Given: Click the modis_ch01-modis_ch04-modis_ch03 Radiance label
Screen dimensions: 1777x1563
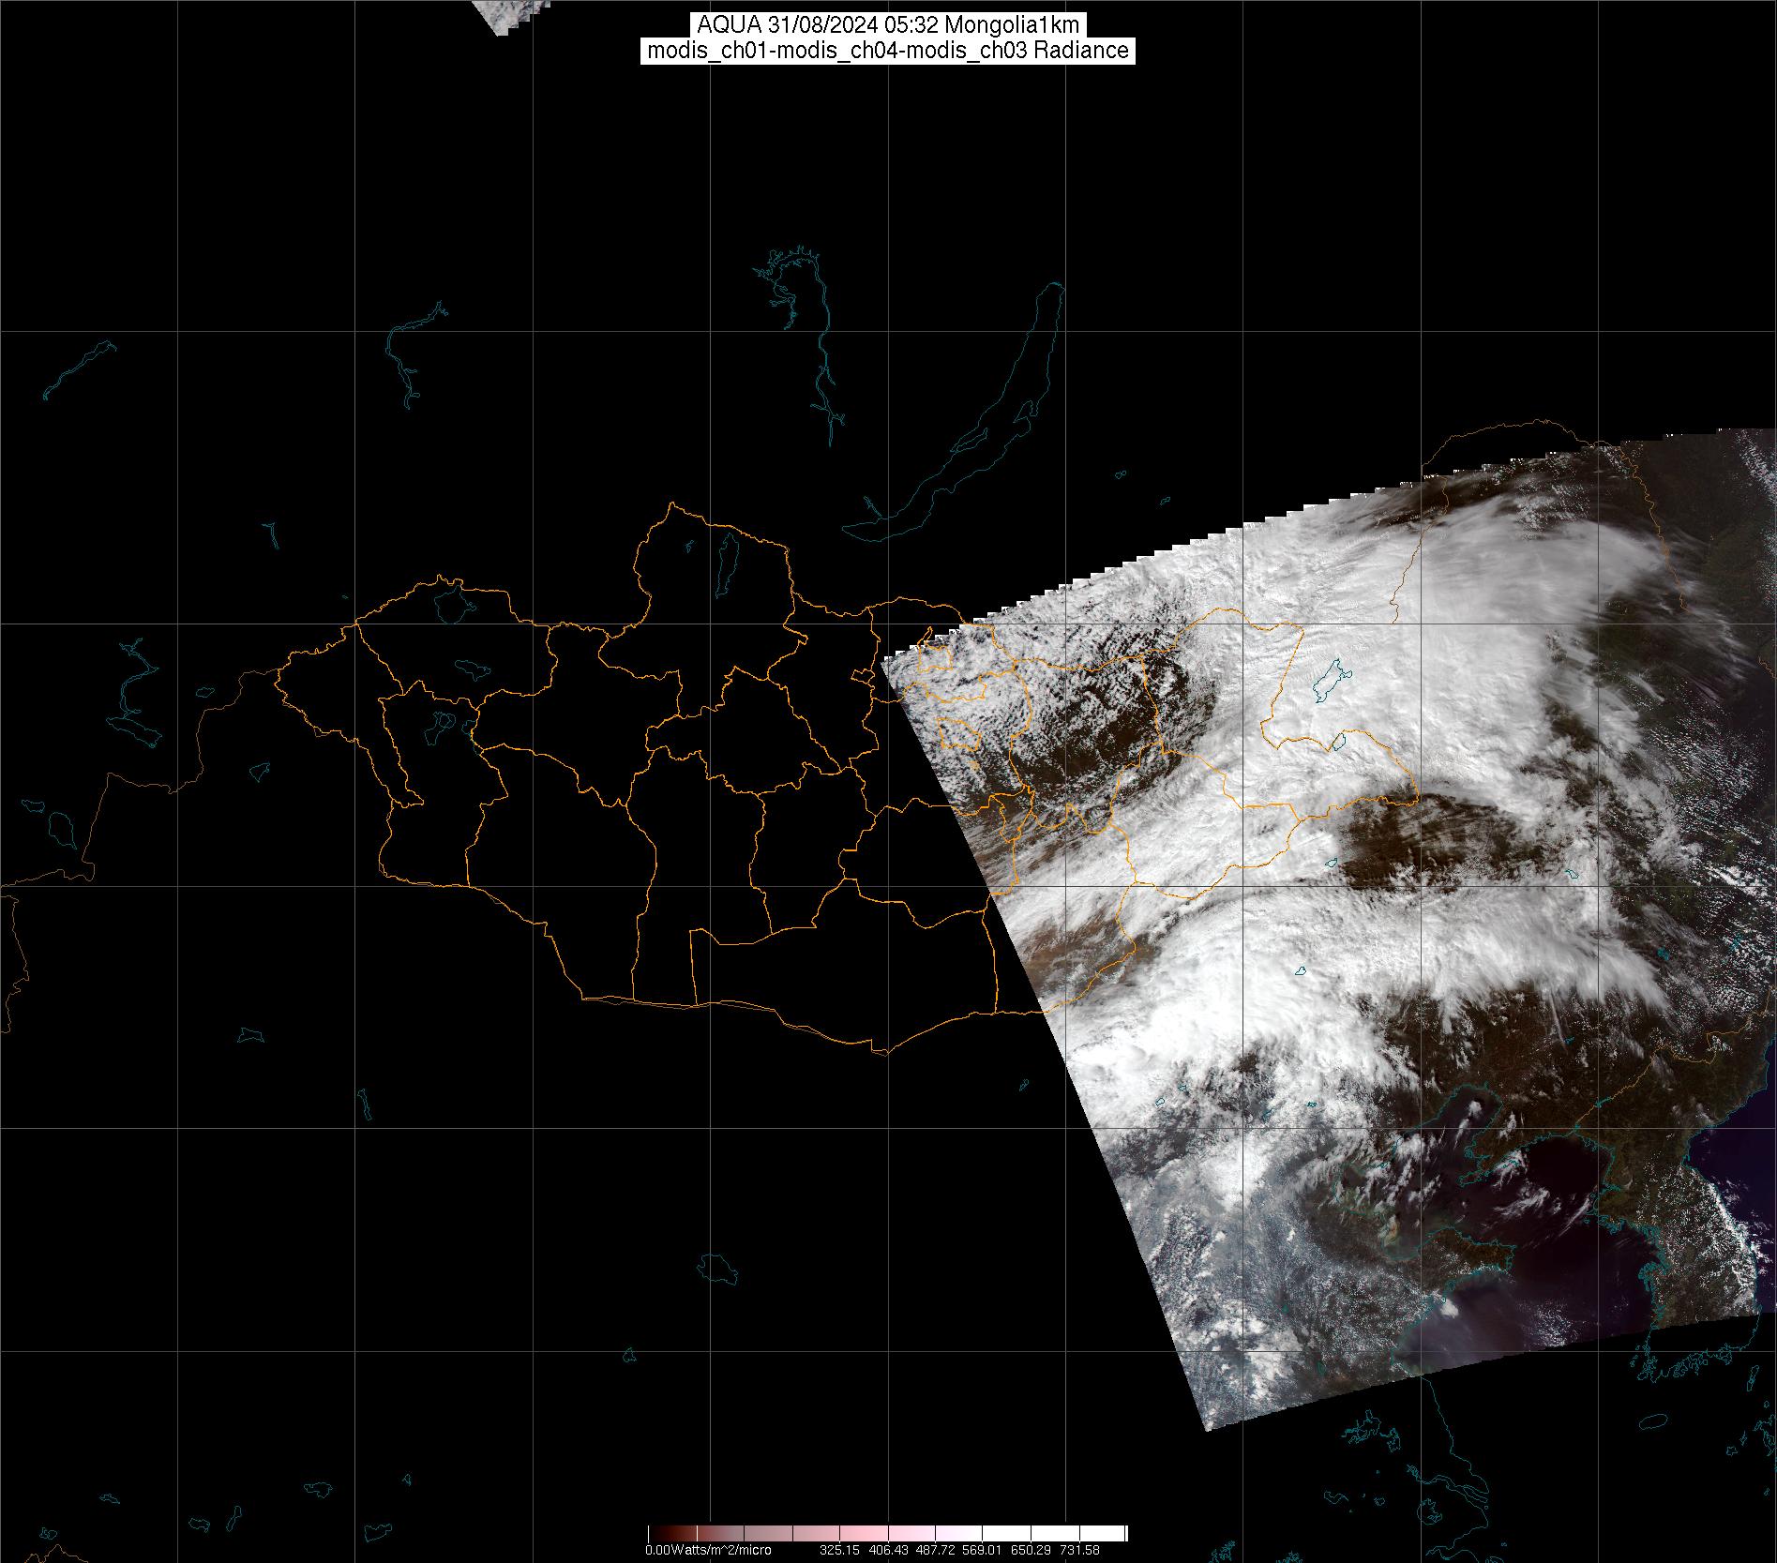Looking at the screenshot, I should (x=887, y=51).
